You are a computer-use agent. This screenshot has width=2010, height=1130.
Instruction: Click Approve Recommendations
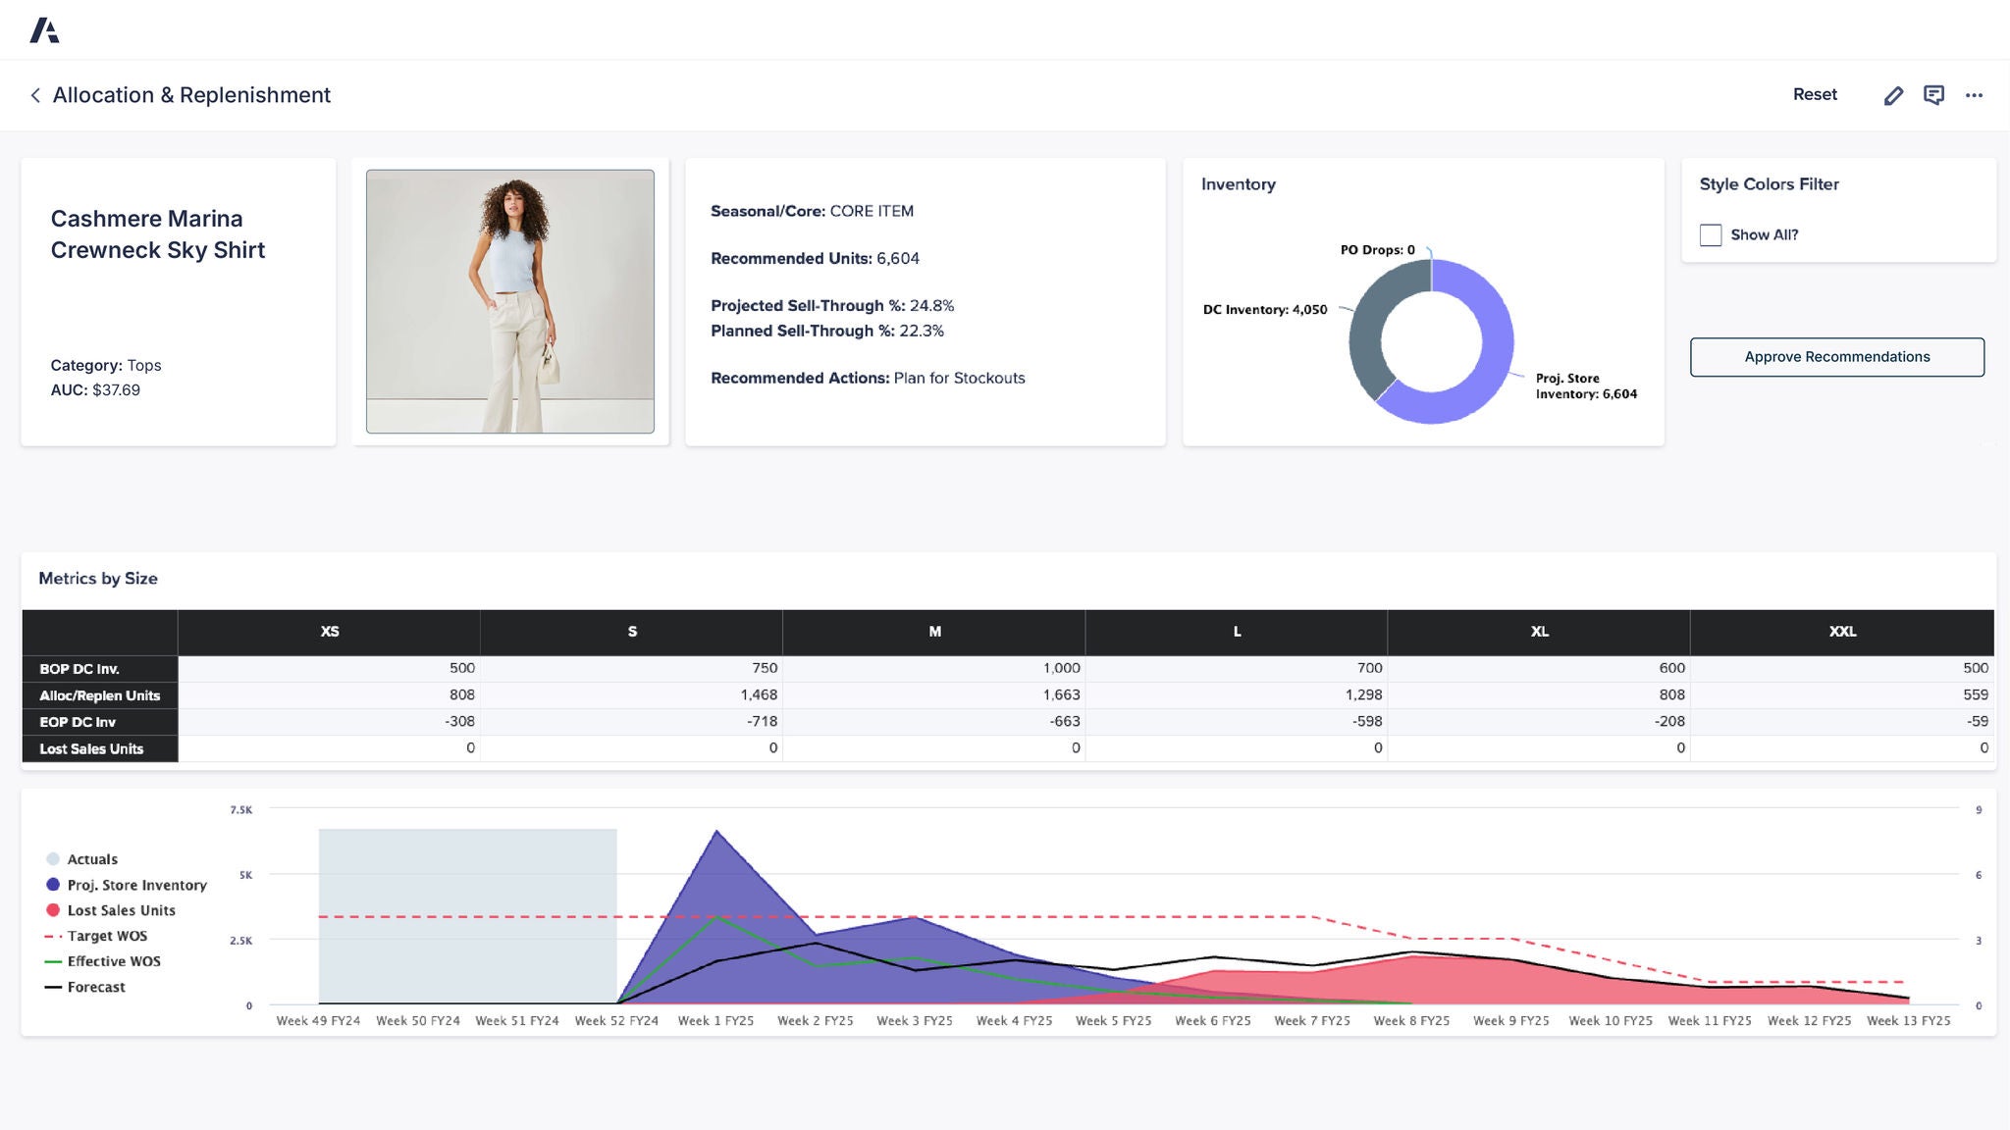tap(1835, 356)
